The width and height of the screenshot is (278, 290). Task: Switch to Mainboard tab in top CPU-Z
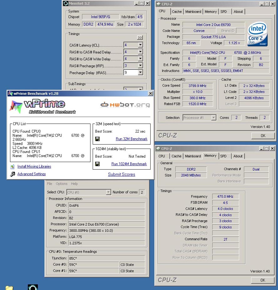pyautogui.click(x=193, y=12)
